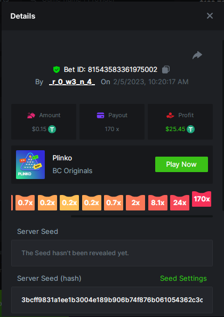
Task: Click the Server Seed hash field
Action: pyautogui.click(x=112, y=300)
